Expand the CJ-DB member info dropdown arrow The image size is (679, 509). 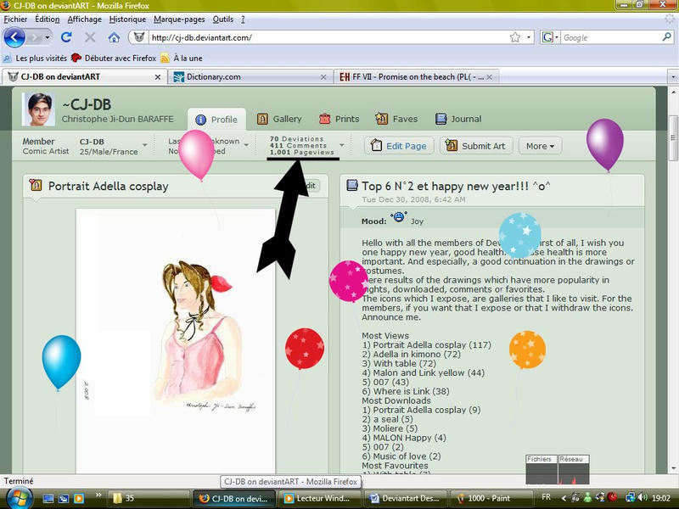pyautogui.click(x=144, y=145)
